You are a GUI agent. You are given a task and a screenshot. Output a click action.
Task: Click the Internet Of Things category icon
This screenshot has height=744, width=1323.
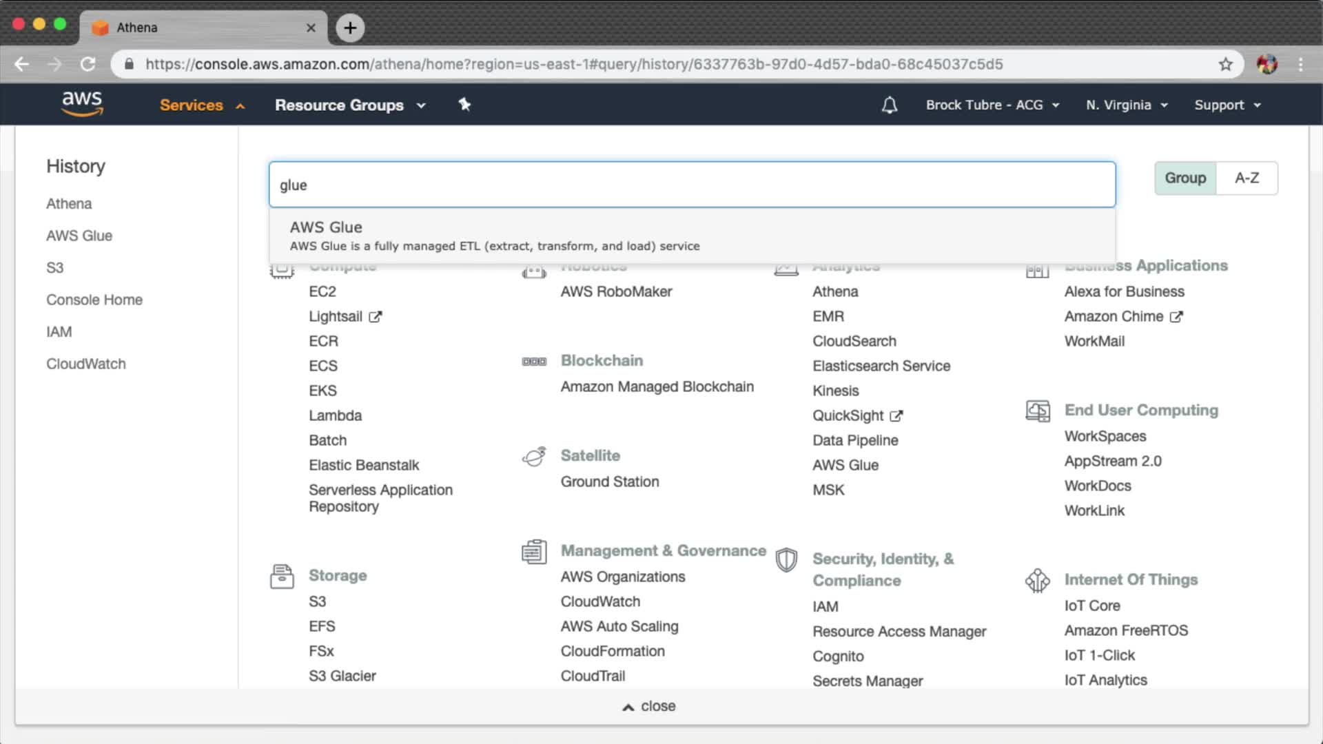click(1037, 580)
